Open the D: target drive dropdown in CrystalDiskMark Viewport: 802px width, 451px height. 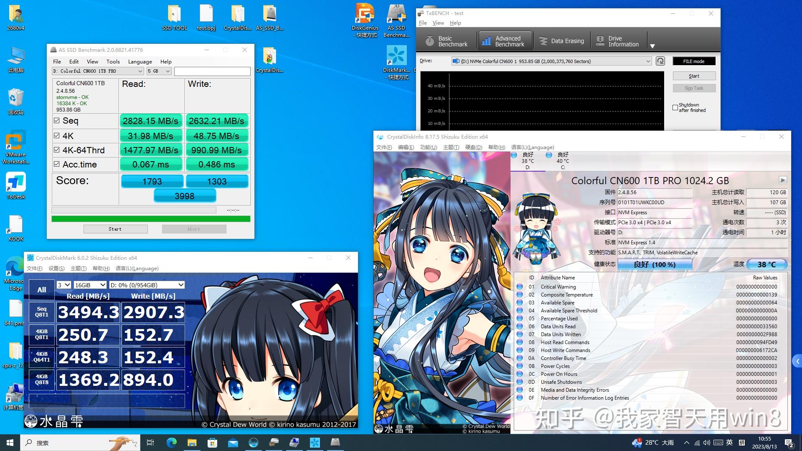147,285
